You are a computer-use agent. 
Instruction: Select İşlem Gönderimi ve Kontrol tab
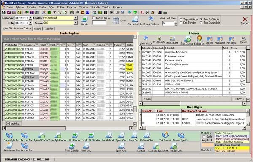[17, 29]
